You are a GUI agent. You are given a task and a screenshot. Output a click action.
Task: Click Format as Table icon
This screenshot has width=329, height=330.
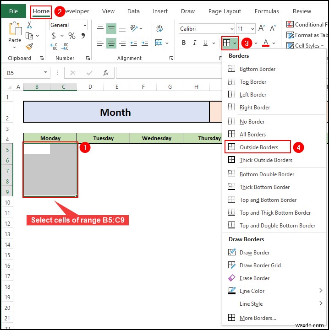290,35
